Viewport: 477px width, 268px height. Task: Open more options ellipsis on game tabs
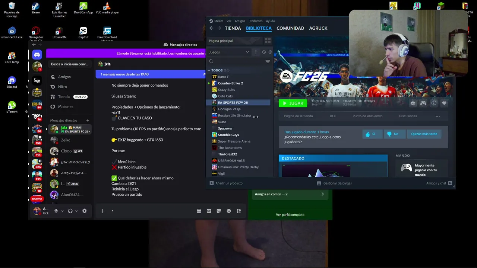pos(437,116)
